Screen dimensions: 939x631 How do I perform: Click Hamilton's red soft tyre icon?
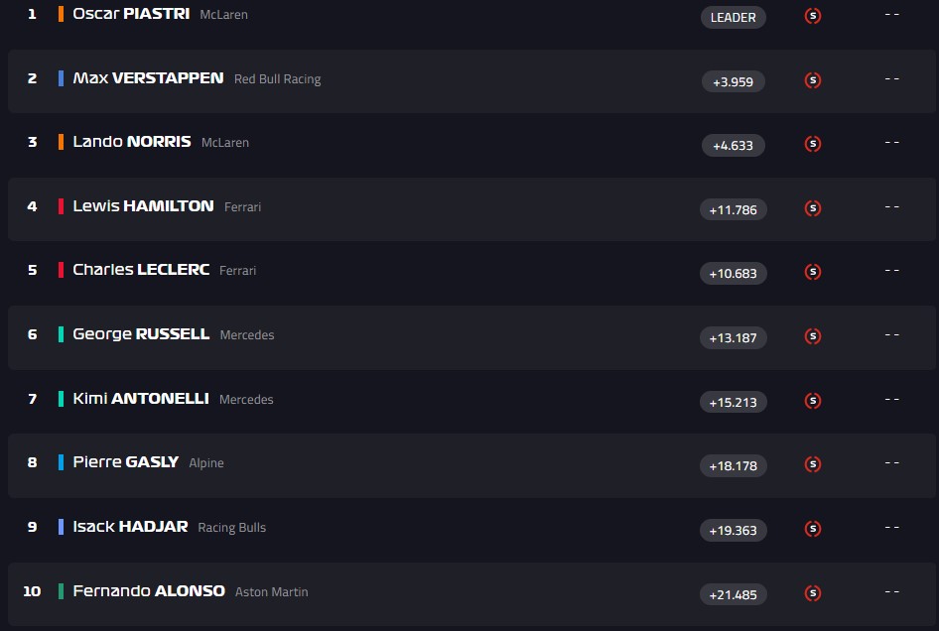click(x=812, y=208)
